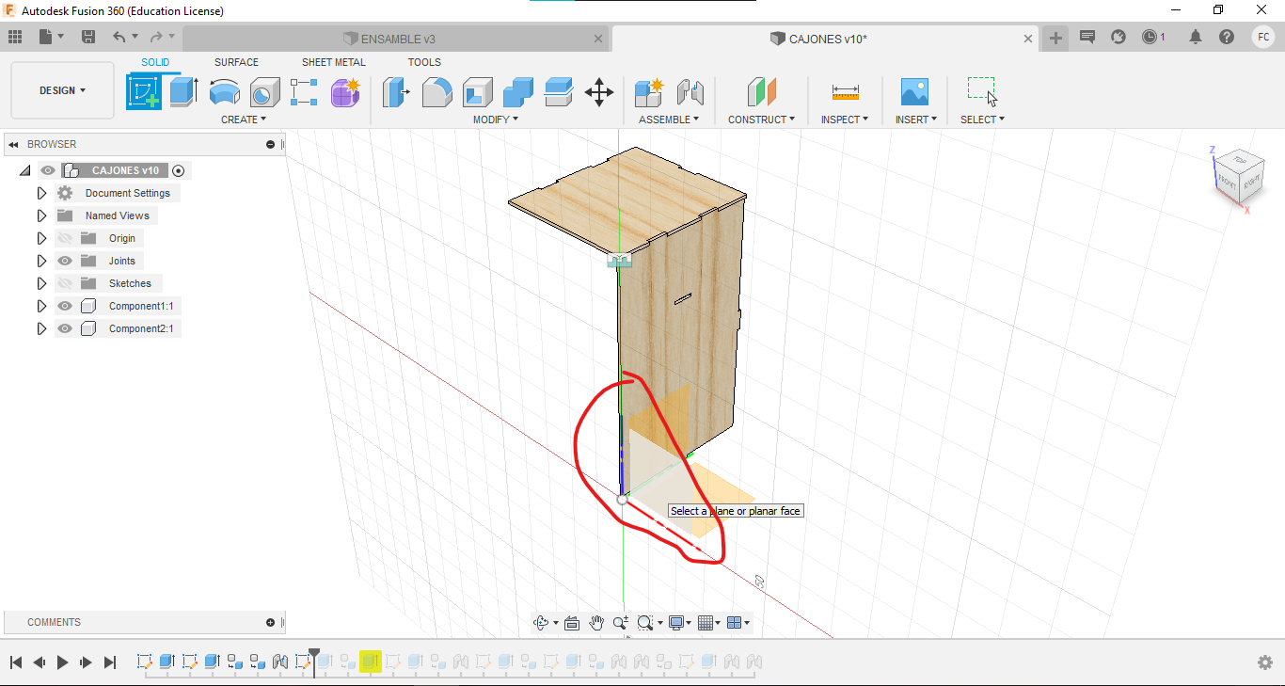Activate the Select tool icon
Image resolution: width=1285 pixels, height=686 pixels.
[982, 91]
